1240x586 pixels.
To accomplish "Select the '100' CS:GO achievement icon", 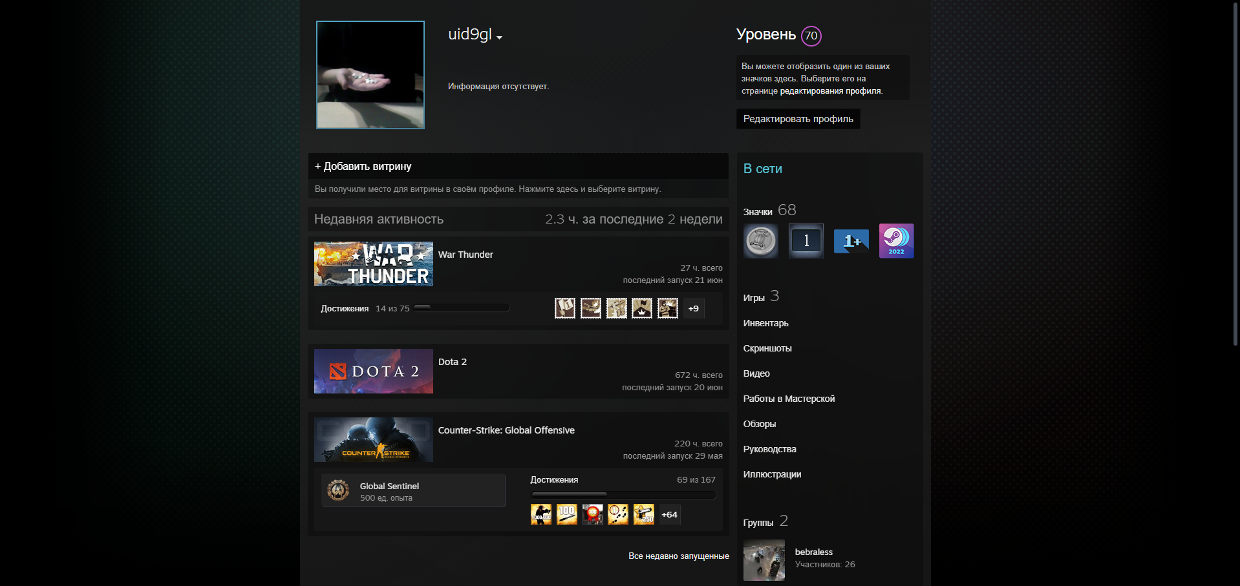I will tap(567, 514).
